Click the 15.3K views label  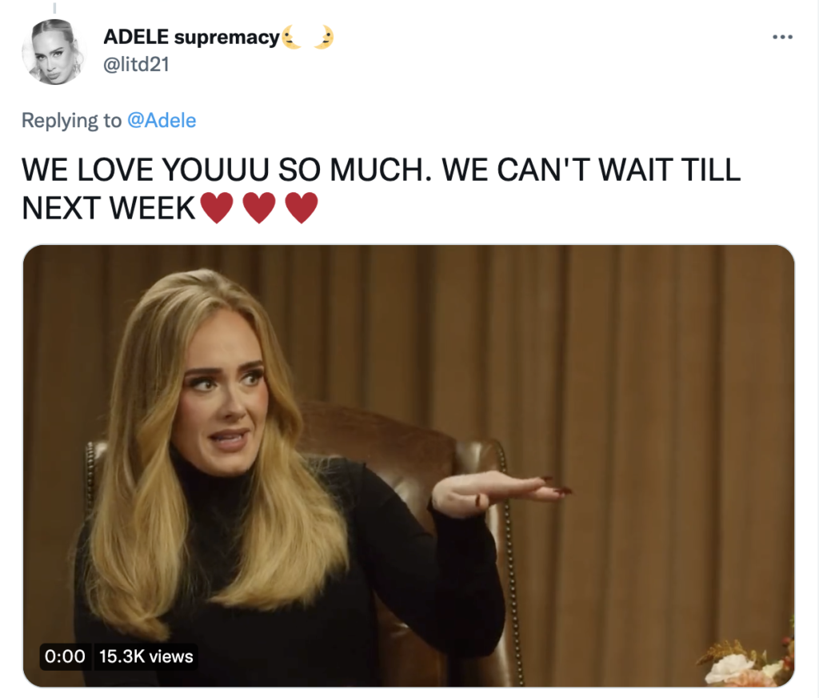146,656
